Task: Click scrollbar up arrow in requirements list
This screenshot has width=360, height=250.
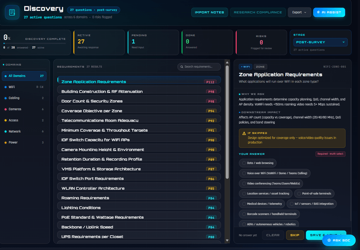Action: pos(227,62)
